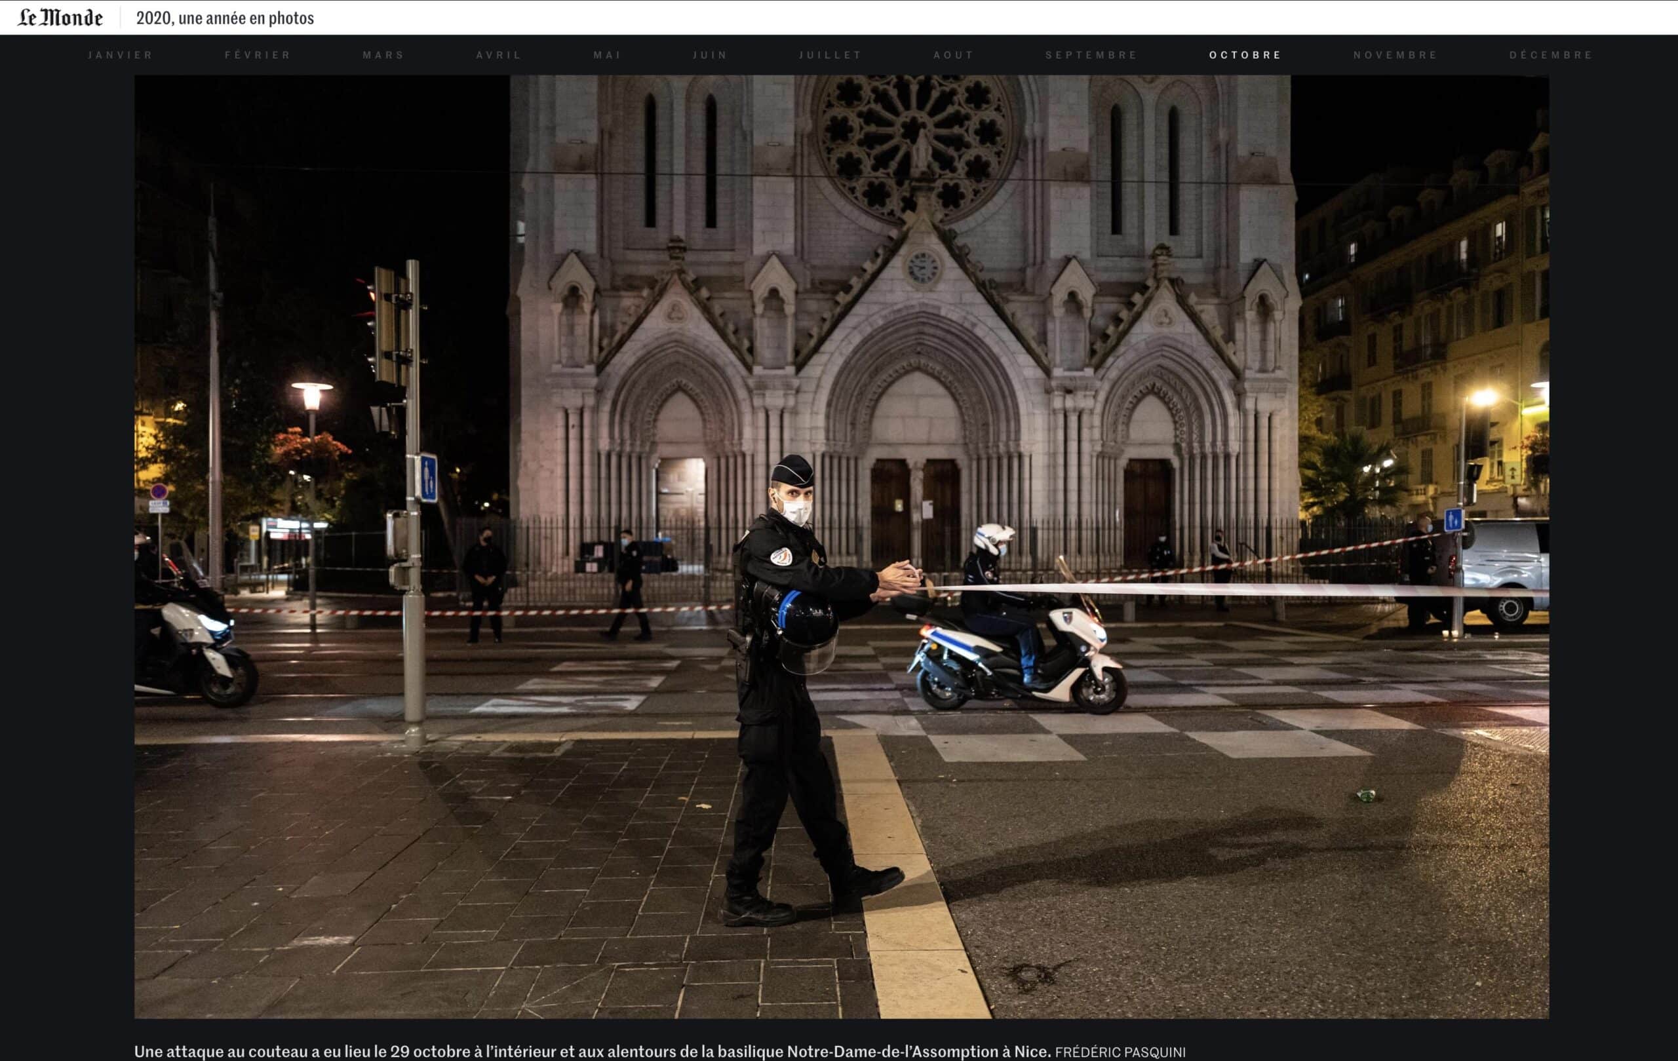Click the Le Monde logo

point(60,18)
